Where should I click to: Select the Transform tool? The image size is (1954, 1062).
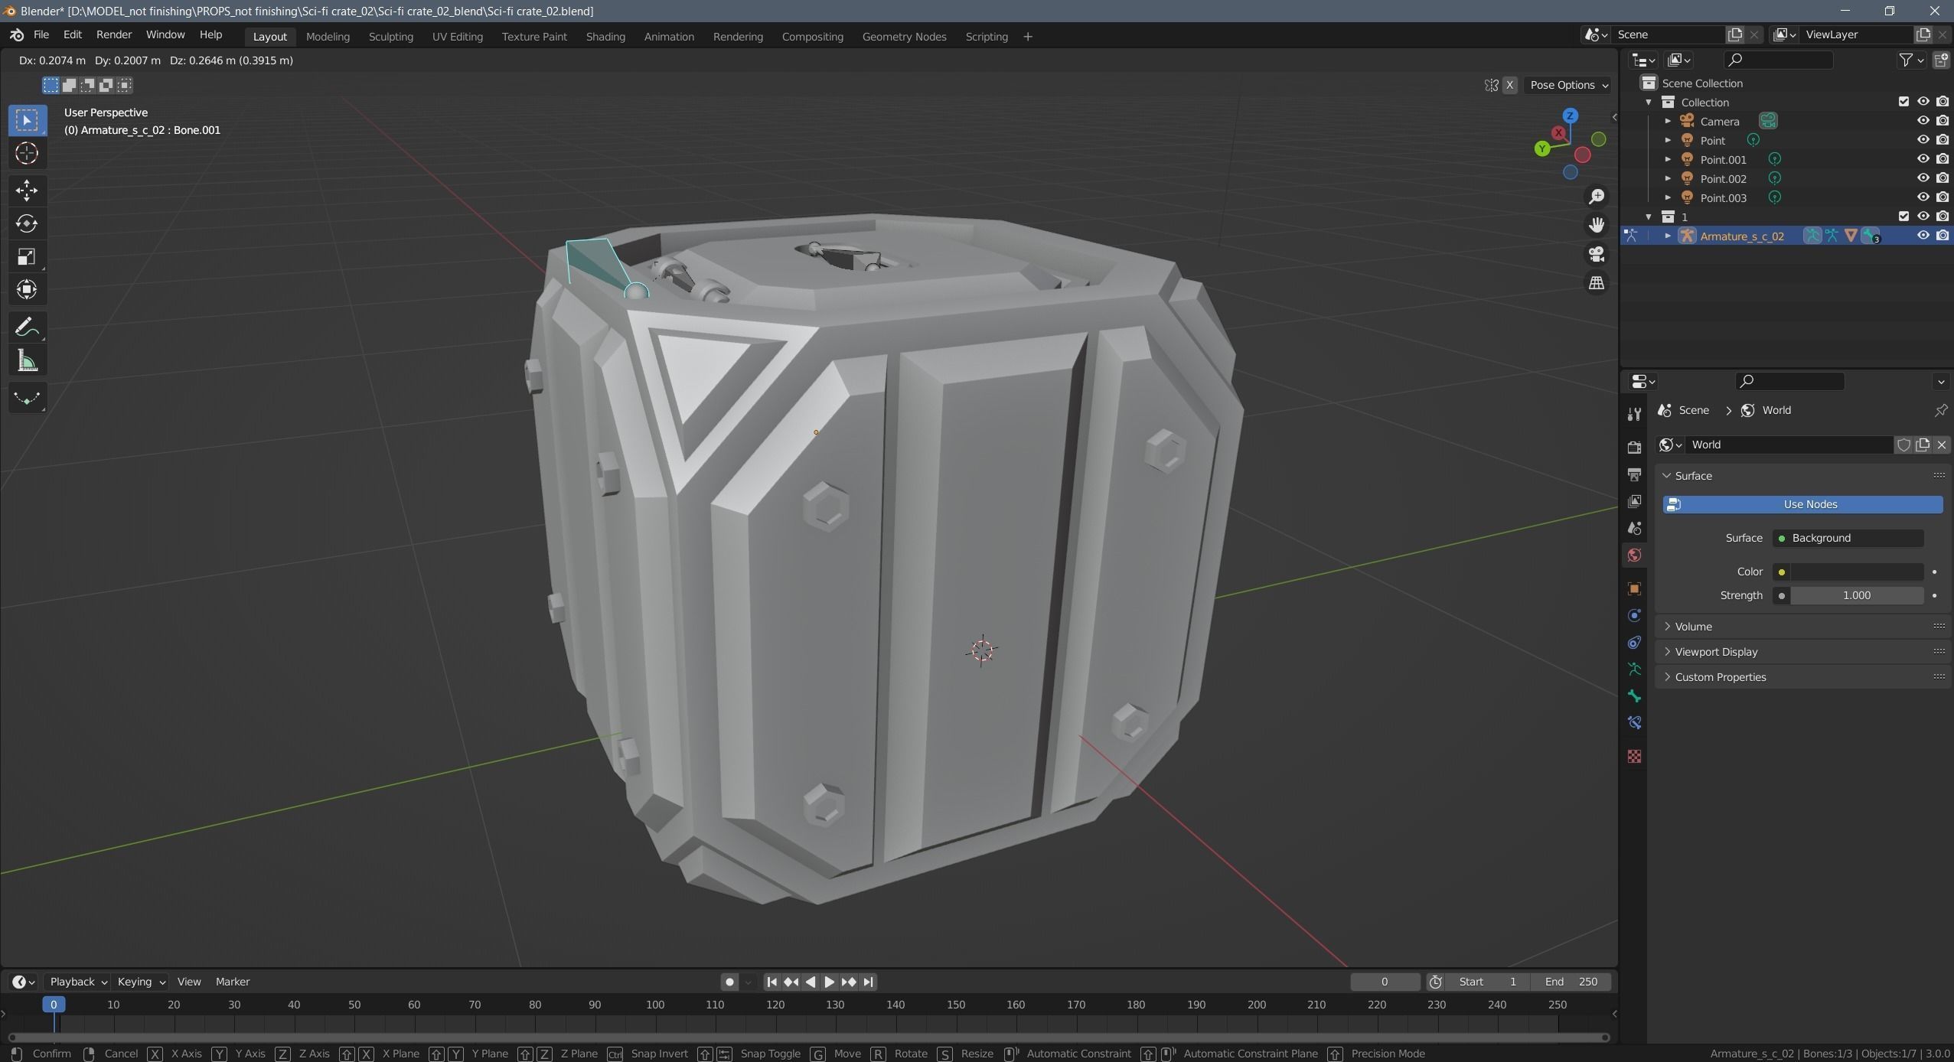(27, 289)
